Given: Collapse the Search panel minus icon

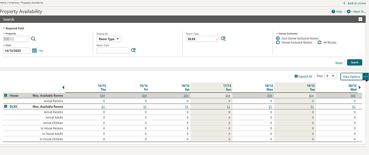Looking at the screenshot, I should 361,19.
